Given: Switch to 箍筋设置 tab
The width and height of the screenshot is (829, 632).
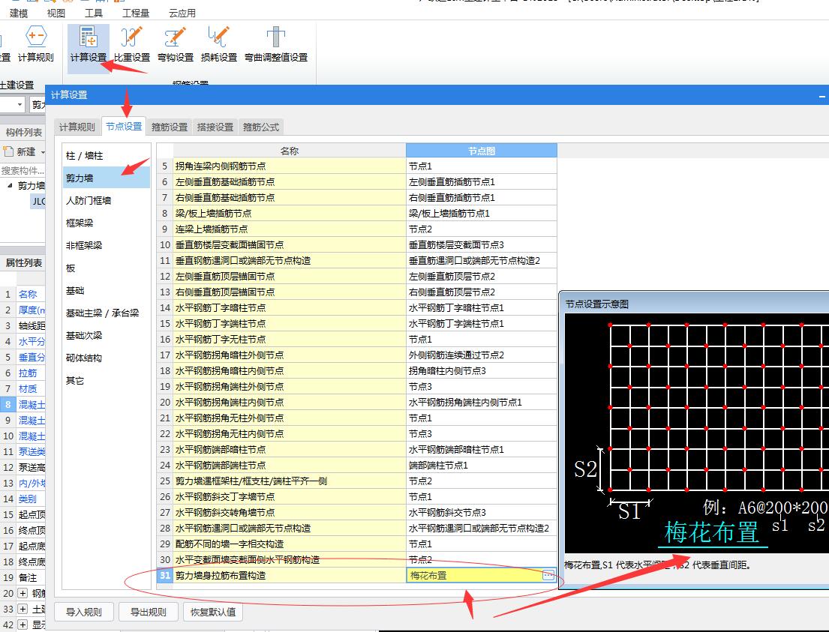Looking at the screenshot, I should (x=170, y=127).
